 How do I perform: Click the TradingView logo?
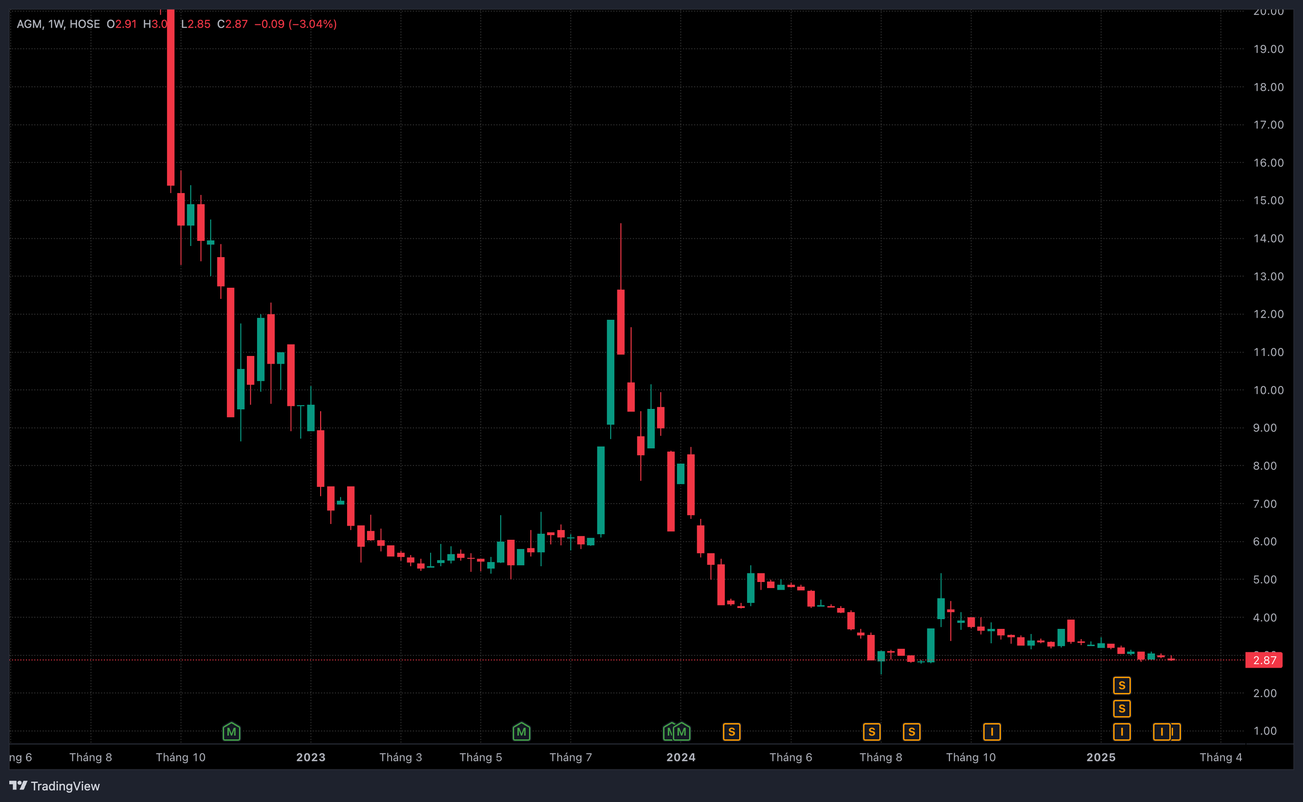[x=54, y=786]
